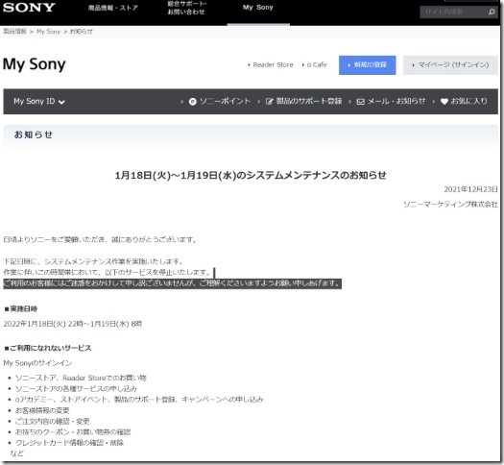504x465 pixels.
Task: Click the site search input field
Action: (453, 12)
